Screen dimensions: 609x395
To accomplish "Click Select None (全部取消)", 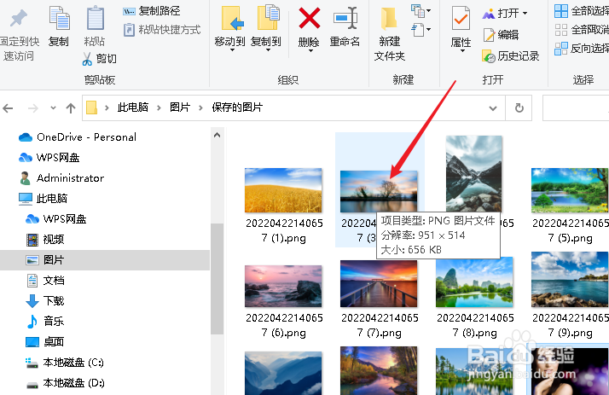I will click(582, 30).
